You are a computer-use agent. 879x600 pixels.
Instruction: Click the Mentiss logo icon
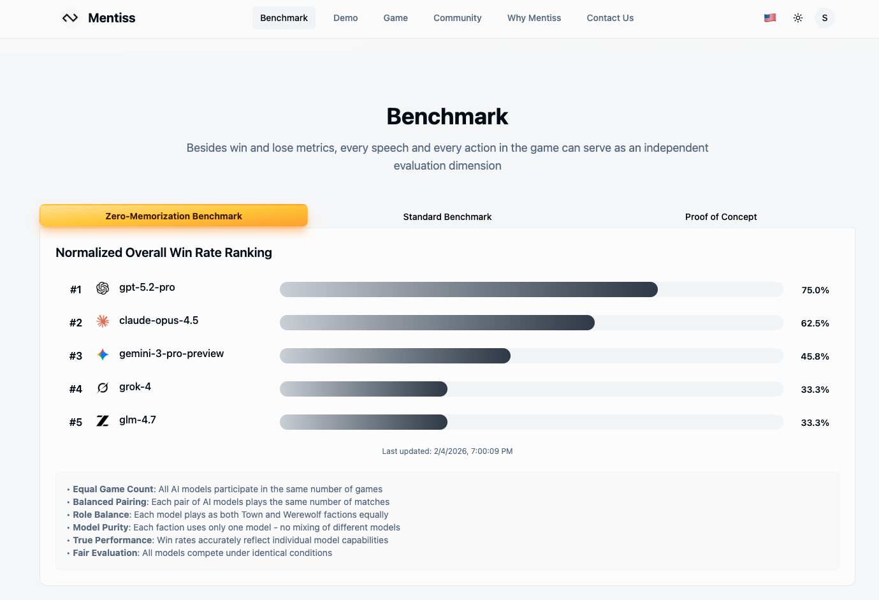point(70,18)
